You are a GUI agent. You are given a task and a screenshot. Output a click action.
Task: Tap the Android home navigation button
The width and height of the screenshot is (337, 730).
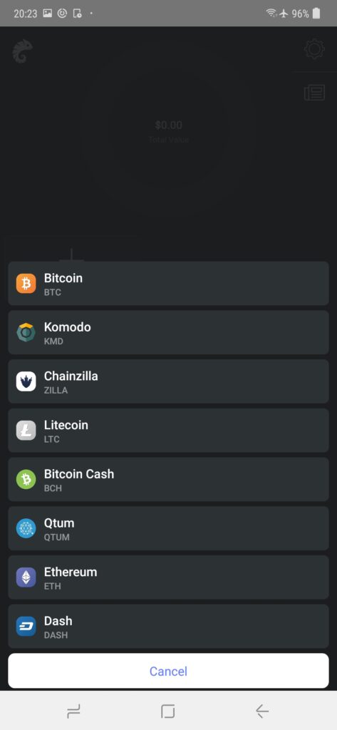pos(167,711)
